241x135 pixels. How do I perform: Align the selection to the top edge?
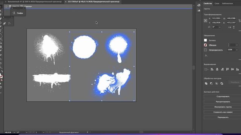(227, 69)
